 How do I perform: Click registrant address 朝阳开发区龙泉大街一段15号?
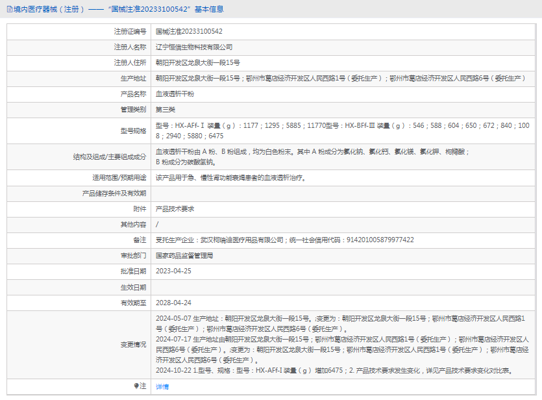198,62
